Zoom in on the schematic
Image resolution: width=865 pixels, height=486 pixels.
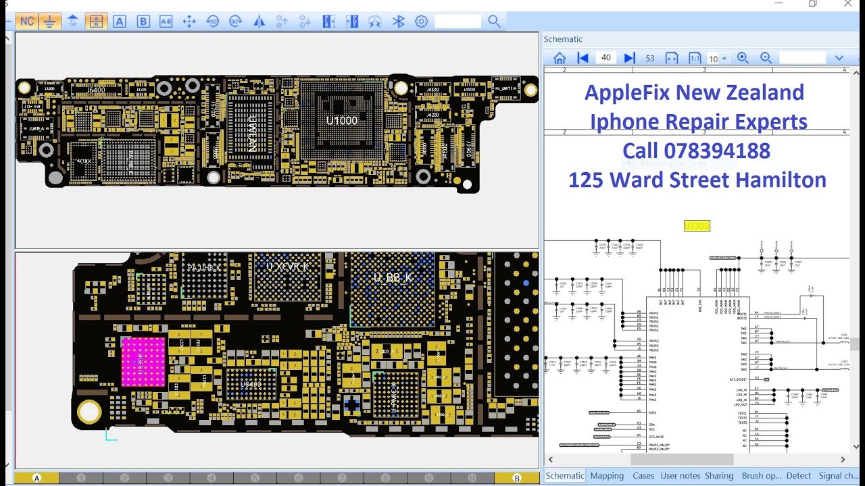click(x=743, y=58)
